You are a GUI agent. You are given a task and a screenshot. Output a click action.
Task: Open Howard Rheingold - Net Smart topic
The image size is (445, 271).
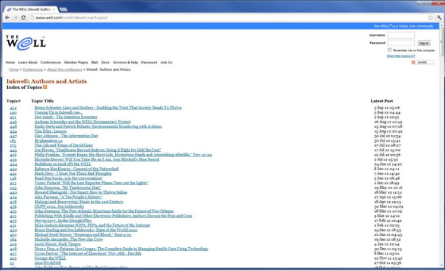pyautogui.click(x=81, y=192)
